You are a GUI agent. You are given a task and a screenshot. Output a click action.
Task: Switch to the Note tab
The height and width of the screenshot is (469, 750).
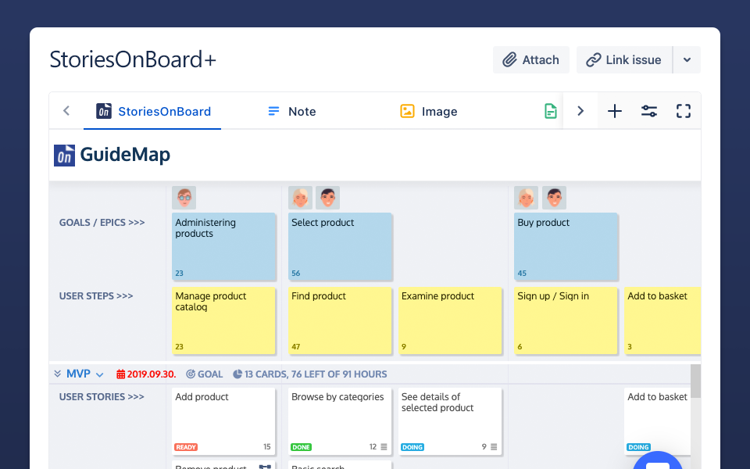[291, 112]
